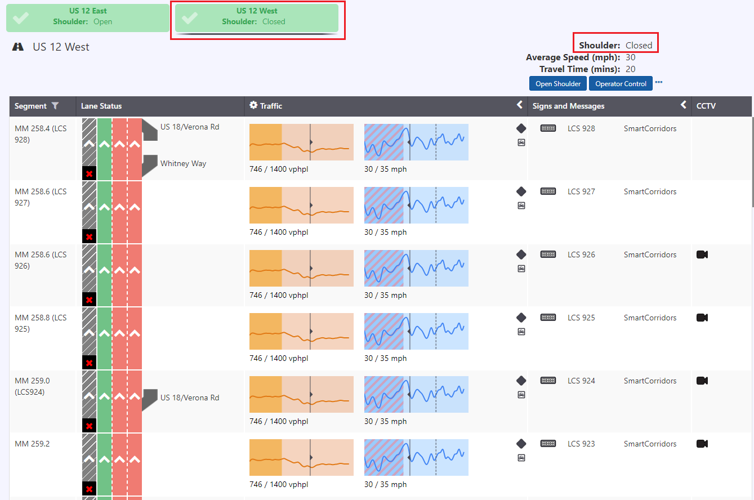754x500 pixels.
Task: Click the Average Speed value 30
Action: [631, 57]
